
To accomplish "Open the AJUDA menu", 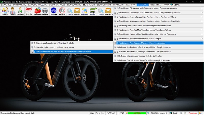I will click(x=166, y=5).
